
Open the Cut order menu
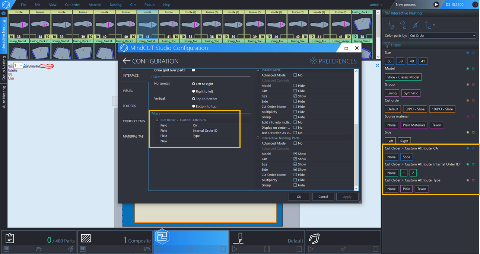[73, 5]
